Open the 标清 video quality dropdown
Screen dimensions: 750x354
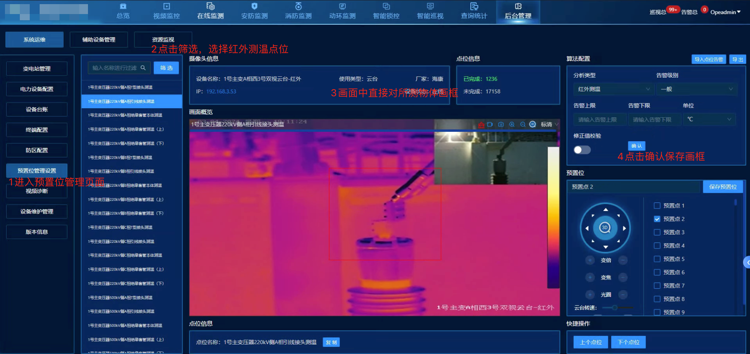point(549,124)
